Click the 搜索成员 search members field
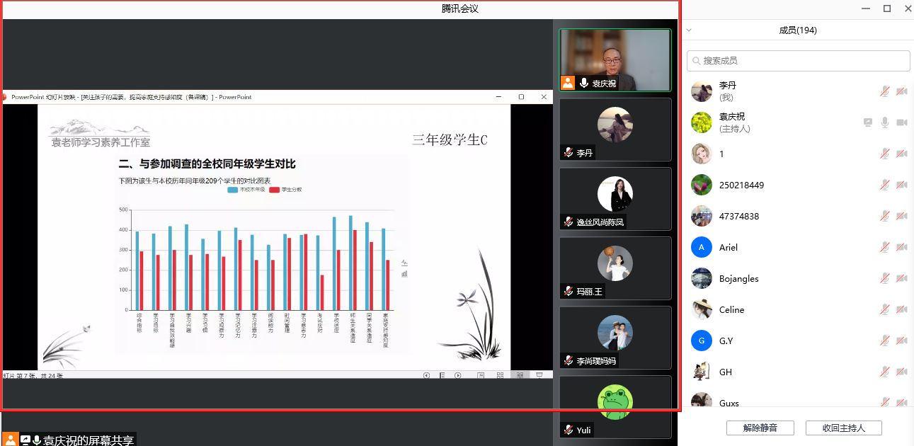Viewport: 914px width, 446px height. coord(799,61)
